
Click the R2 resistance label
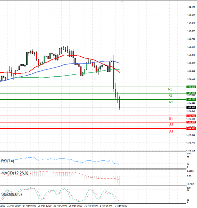tap(170, 95)
